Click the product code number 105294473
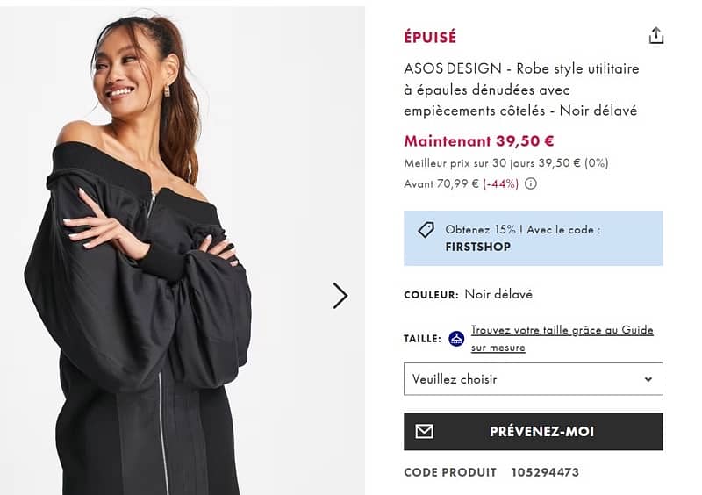The image size is (702, 495). click(x=545, y=472)
